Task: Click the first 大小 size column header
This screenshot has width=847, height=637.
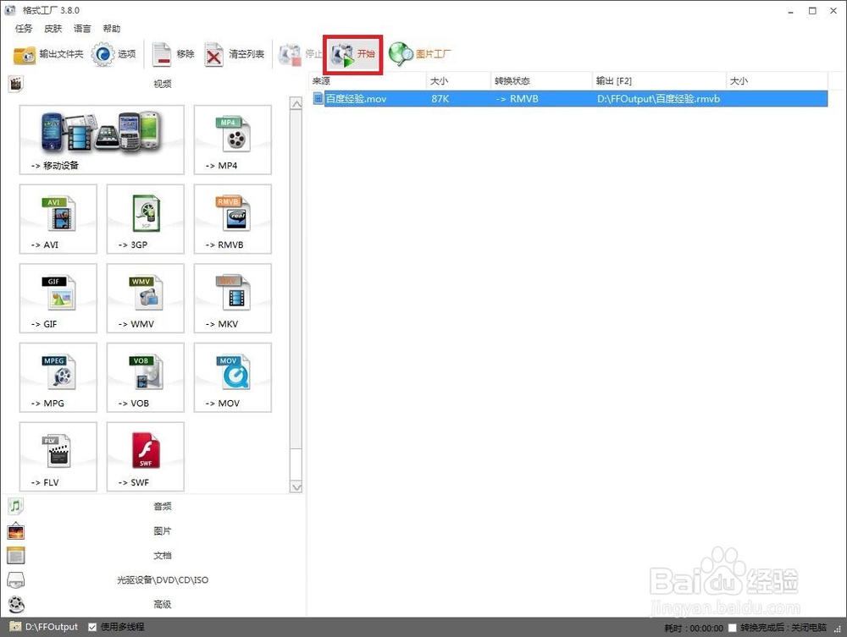Action: click(458, 81)
